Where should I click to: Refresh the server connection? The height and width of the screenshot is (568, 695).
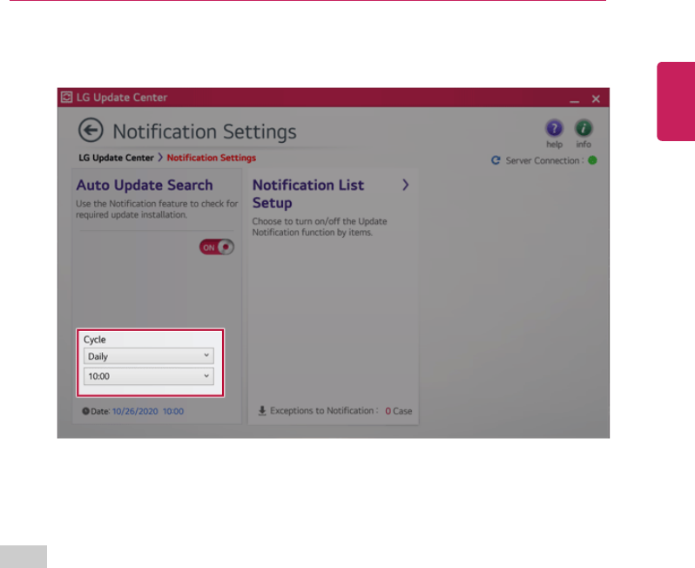point(496,160)
